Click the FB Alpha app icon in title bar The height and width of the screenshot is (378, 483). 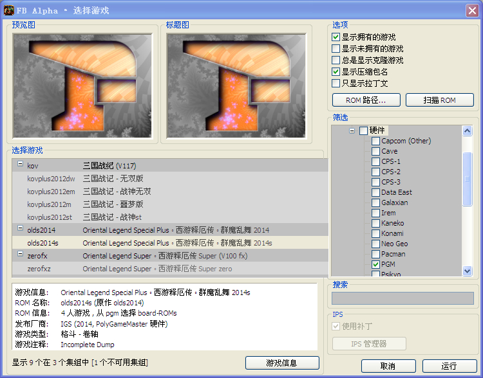[8, 10]
